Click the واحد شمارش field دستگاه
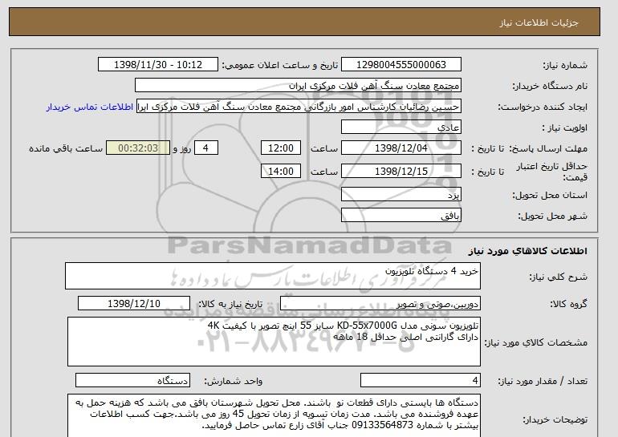Screen dimensions: 618x437 [132, 380]
